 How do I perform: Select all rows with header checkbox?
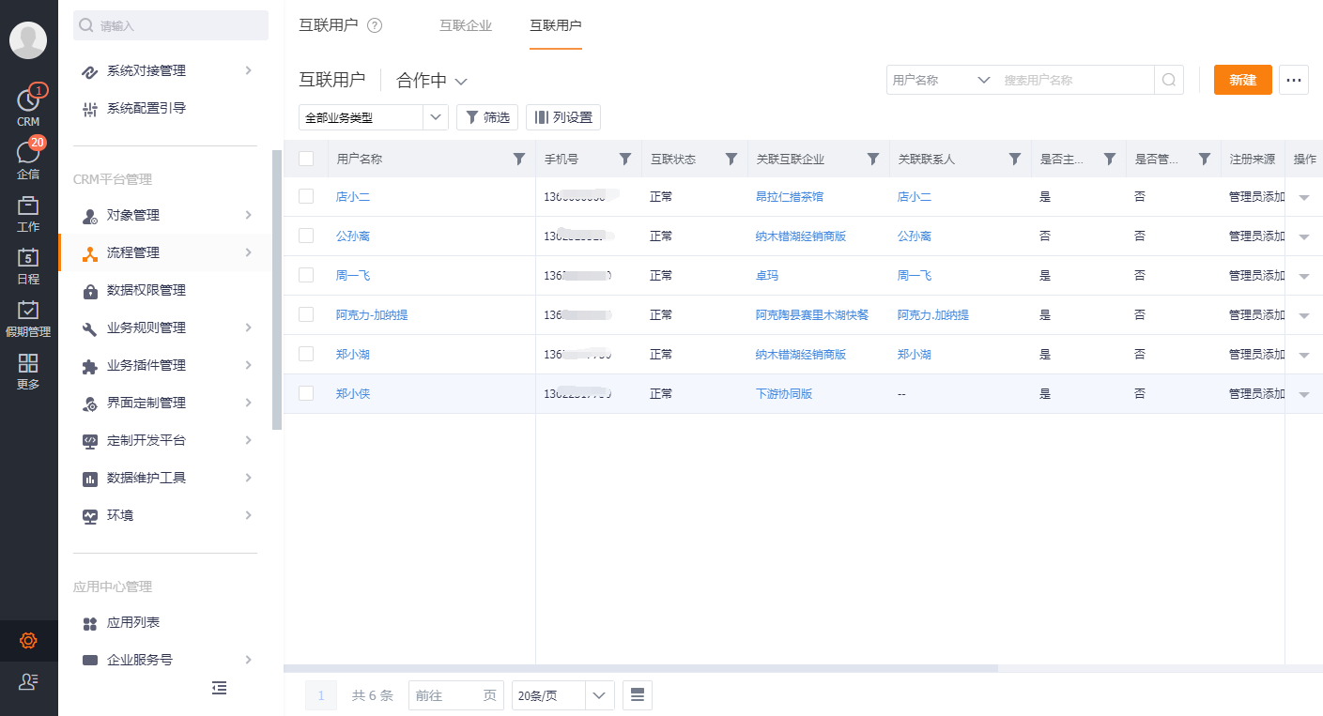tap(306, 159)
